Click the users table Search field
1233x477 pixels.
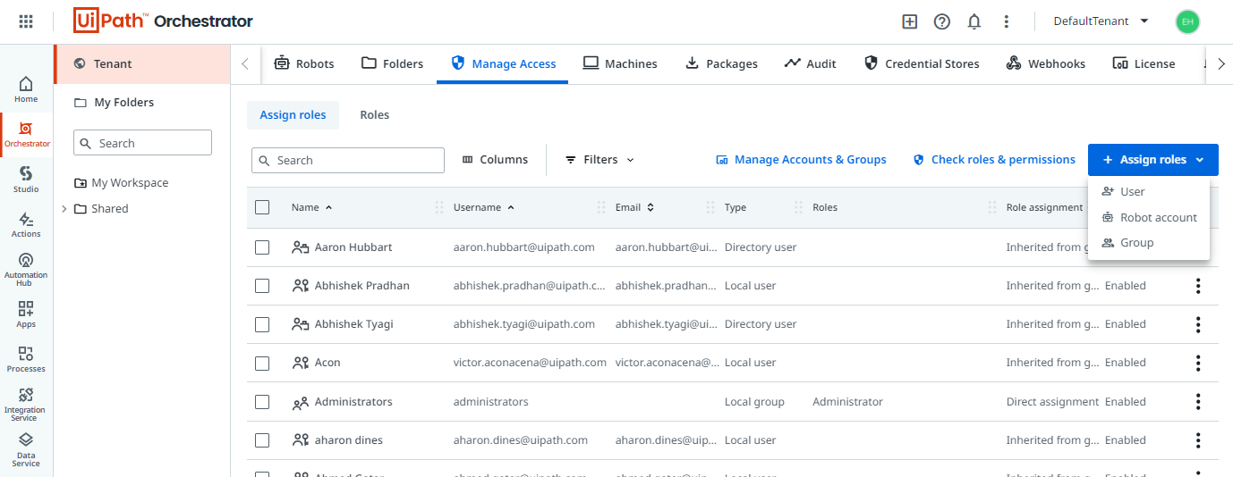[348, 160]
